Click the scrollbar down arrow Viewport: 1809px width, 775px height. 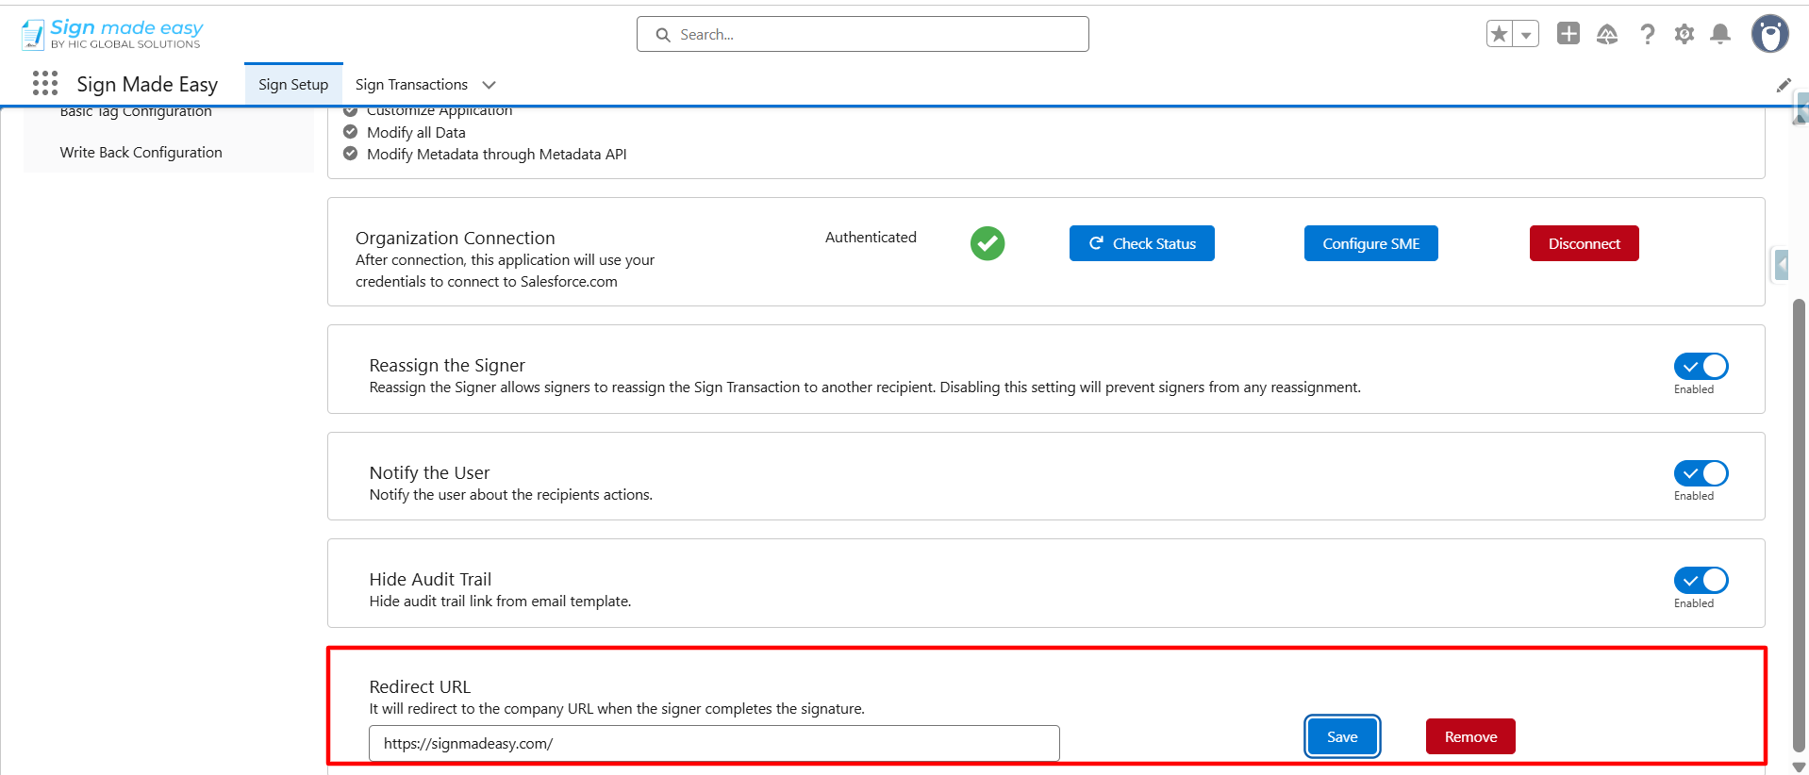(x=1799, y=767)
